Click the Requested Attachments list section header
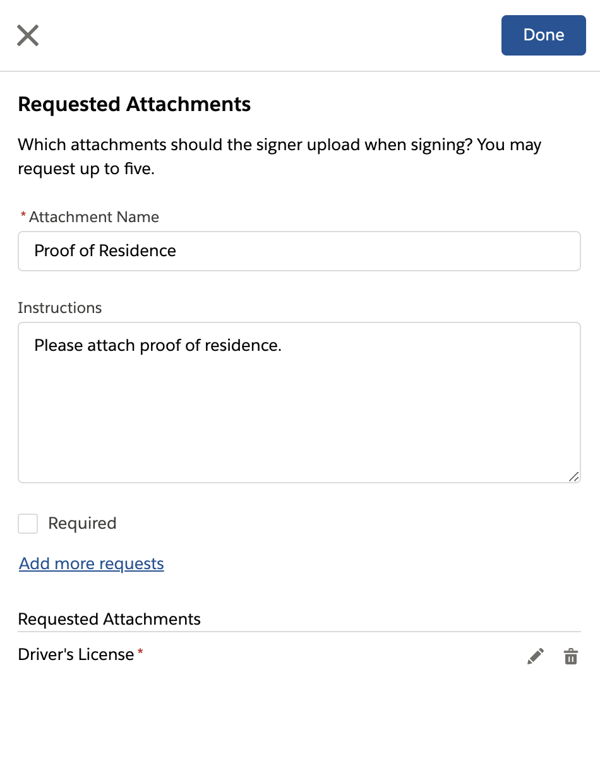 tap(109, 619)
